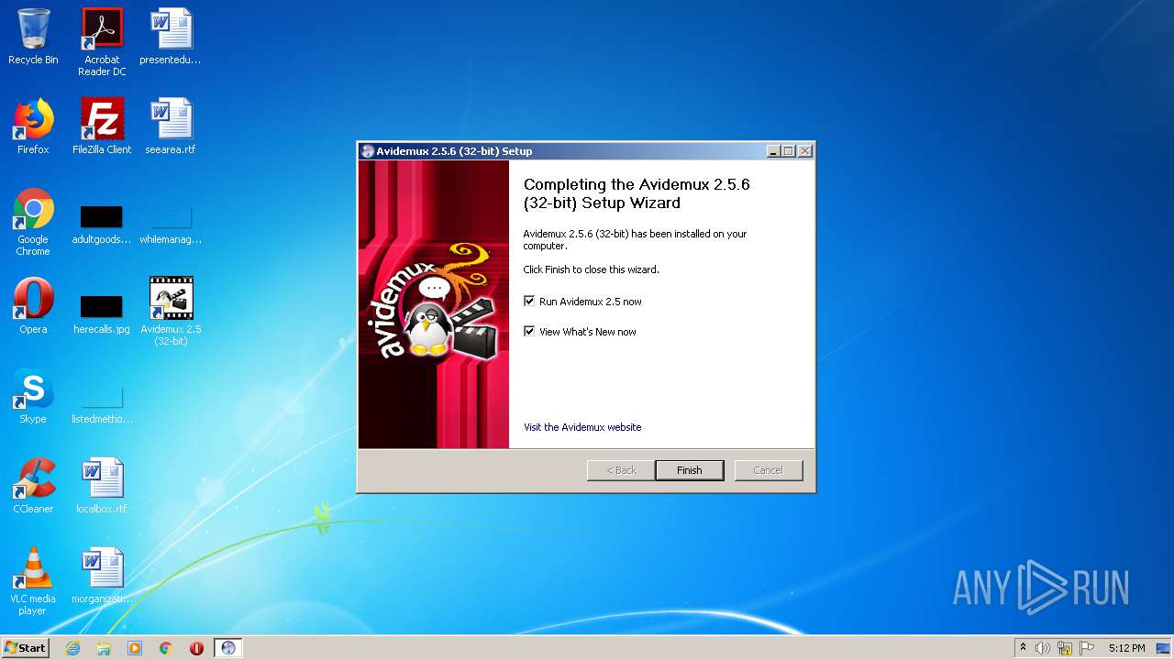Open the Start menu

click(25, 648)
